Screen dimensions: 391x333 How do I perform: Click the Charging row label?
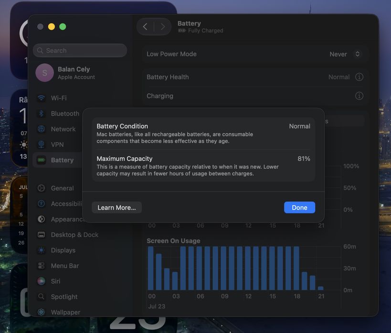[160, 96]
